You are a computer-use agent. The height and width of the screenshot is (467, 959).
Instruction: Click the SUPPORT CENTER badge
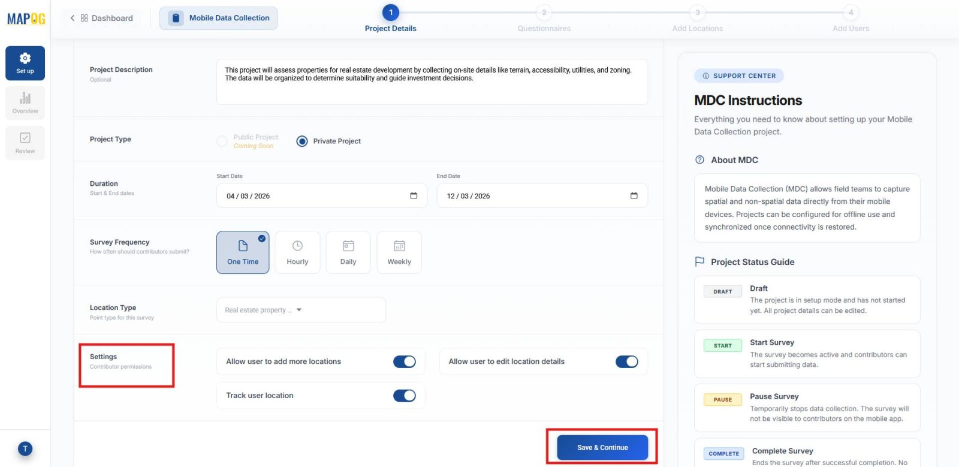click(739, 76)
